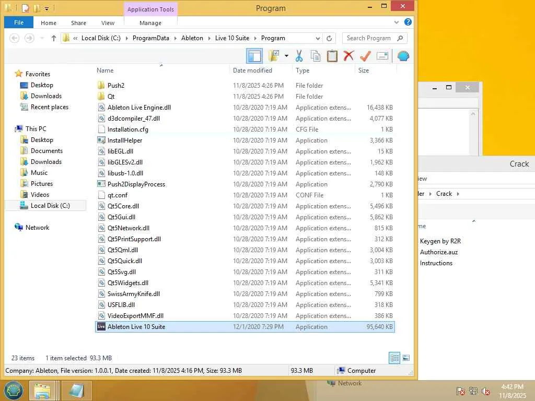Click the Copy toolbar icon
The height and width of the screenshot is (401, 535).
(x=315, y=56)
